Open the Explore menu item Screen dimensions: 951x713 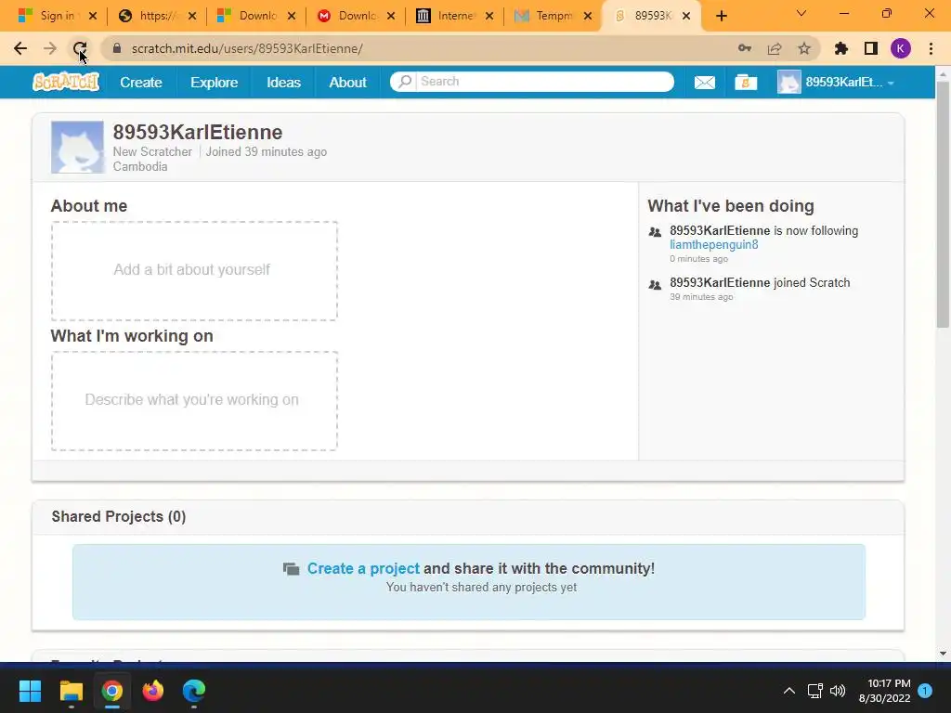tap(215, 82)
